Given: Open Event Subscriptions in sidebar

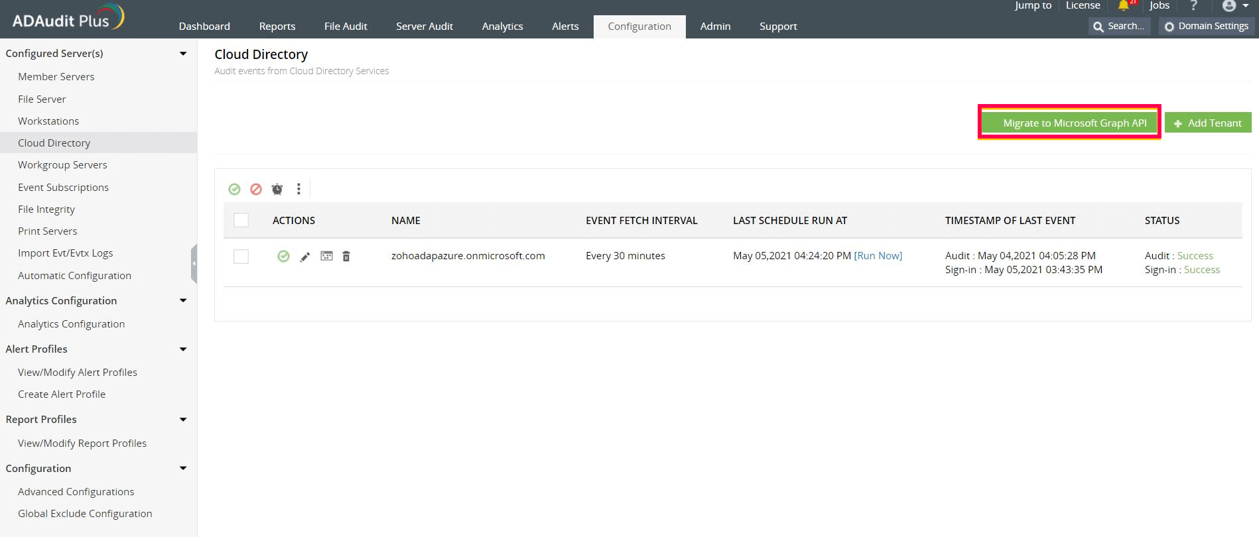Looking at the screenshot, I should pos(63,188).
